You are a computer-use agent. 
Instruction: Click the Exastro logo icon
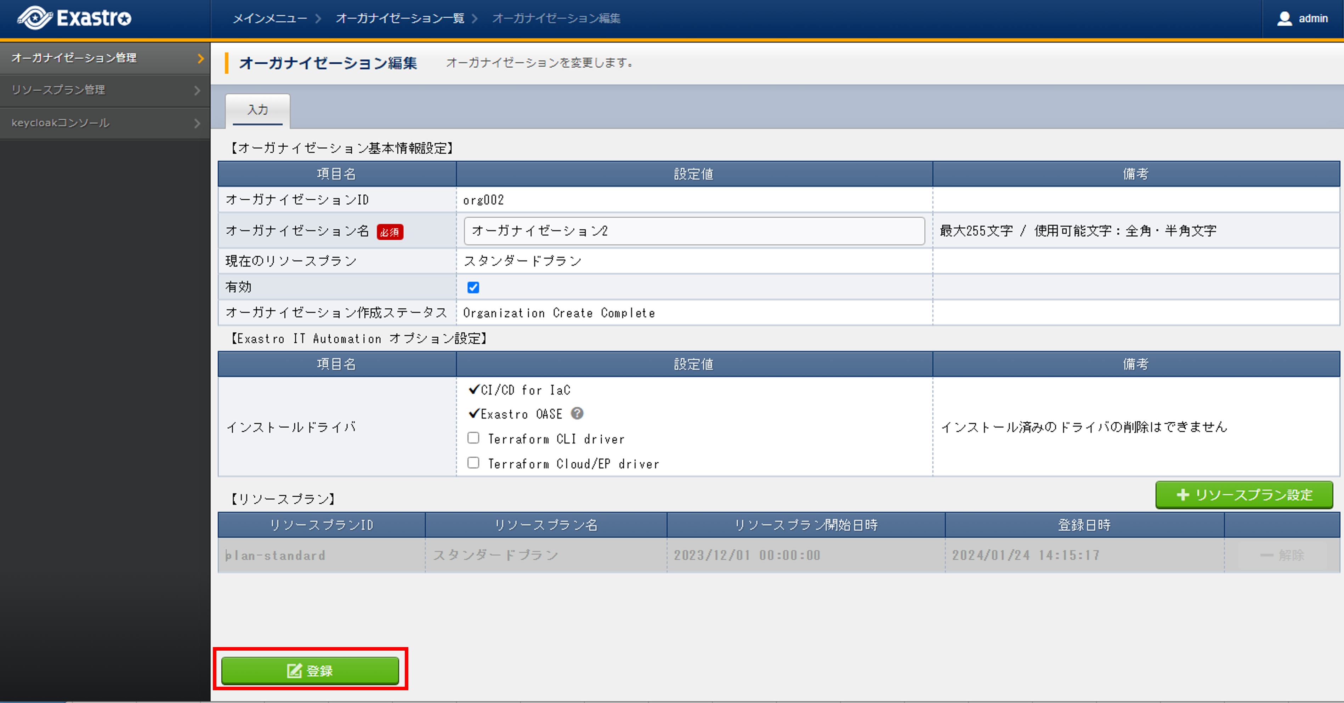point(34,18)
